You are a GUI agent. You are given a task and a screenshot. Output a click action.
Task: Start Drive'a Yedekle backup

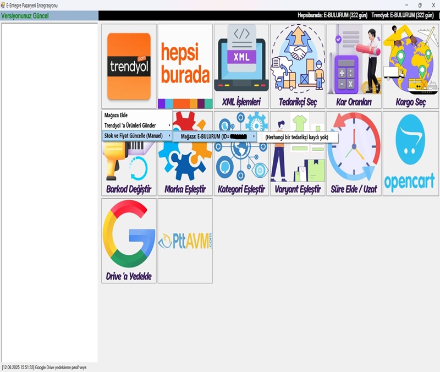click(x=129, y=240)
